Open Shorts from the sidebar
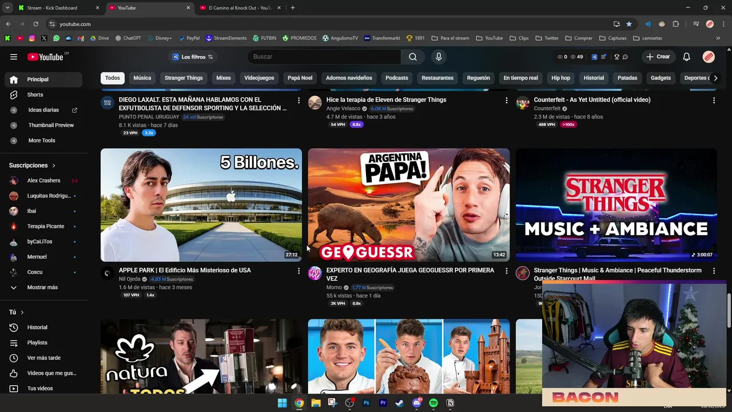 coord(45,94)
